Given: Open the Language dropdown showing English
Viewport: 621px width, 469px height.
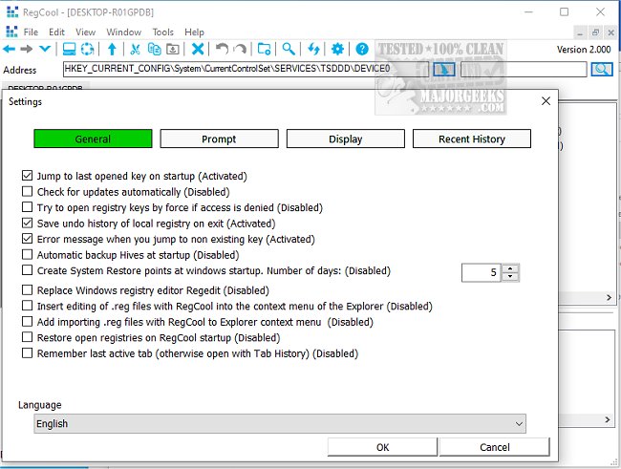Looking at the screenshot, I should (280, 423).
